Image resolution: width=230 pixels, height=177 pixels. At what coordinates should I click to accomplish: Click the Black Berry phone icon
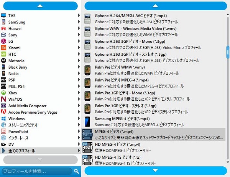[x=3, y=67]
